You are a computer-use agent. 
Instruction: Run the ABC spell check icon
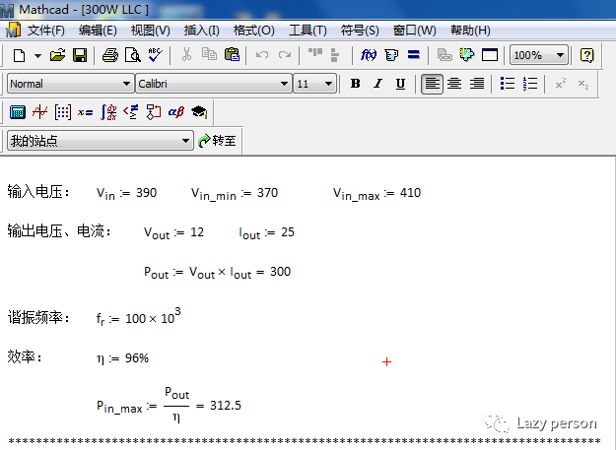pyautogui.click(x=156, y=55)
